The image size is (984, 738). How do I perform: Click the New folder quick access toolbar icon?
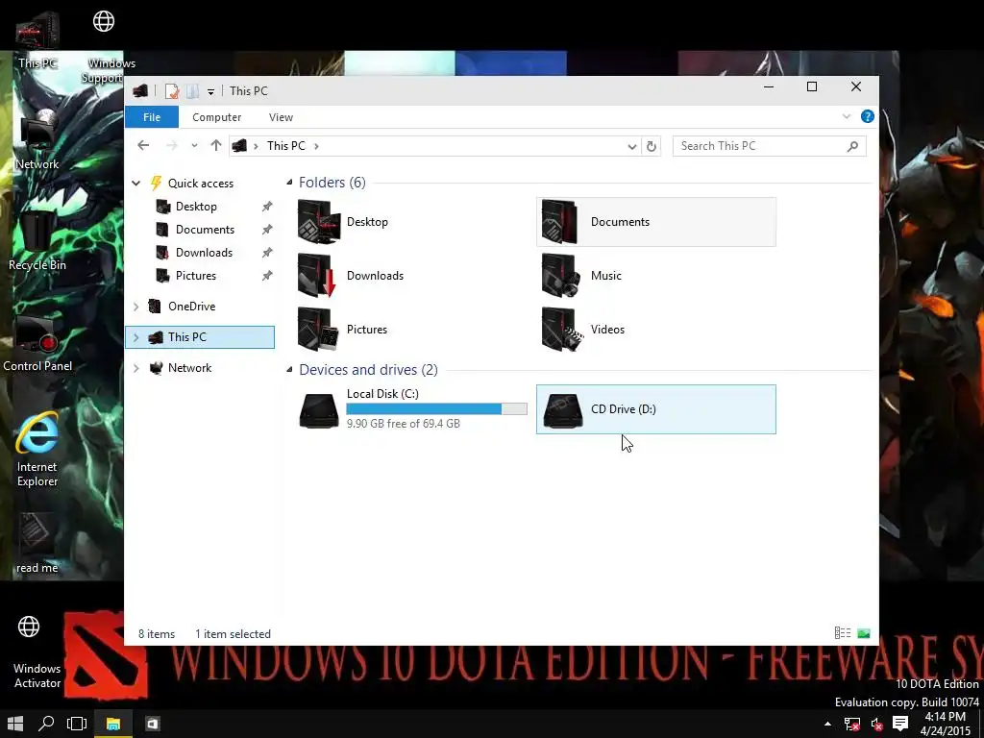(x=192, y=91)
